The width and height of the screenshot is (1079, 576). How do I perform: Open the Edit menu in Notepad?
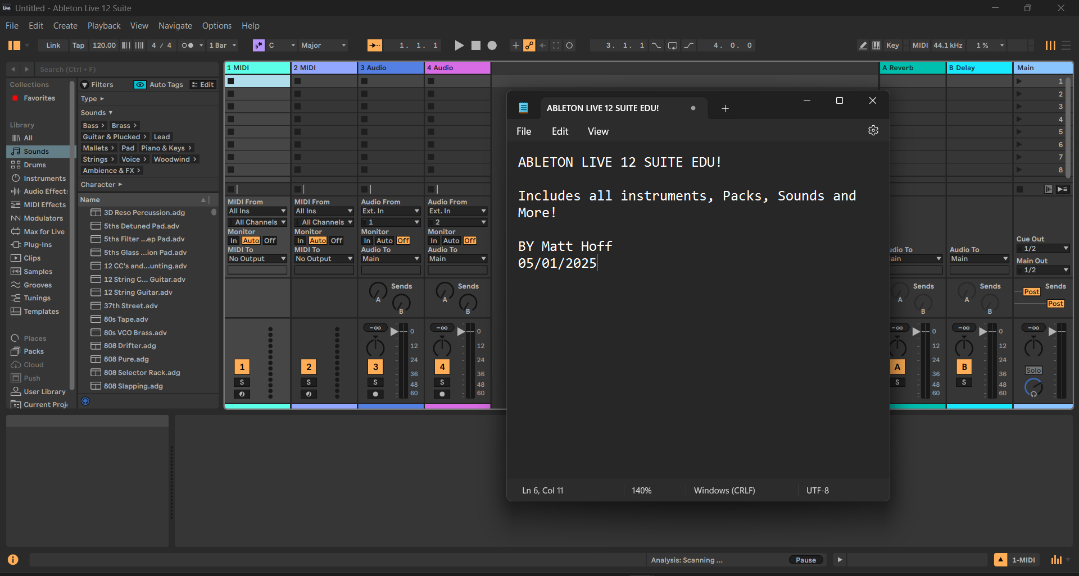(560, 131)
